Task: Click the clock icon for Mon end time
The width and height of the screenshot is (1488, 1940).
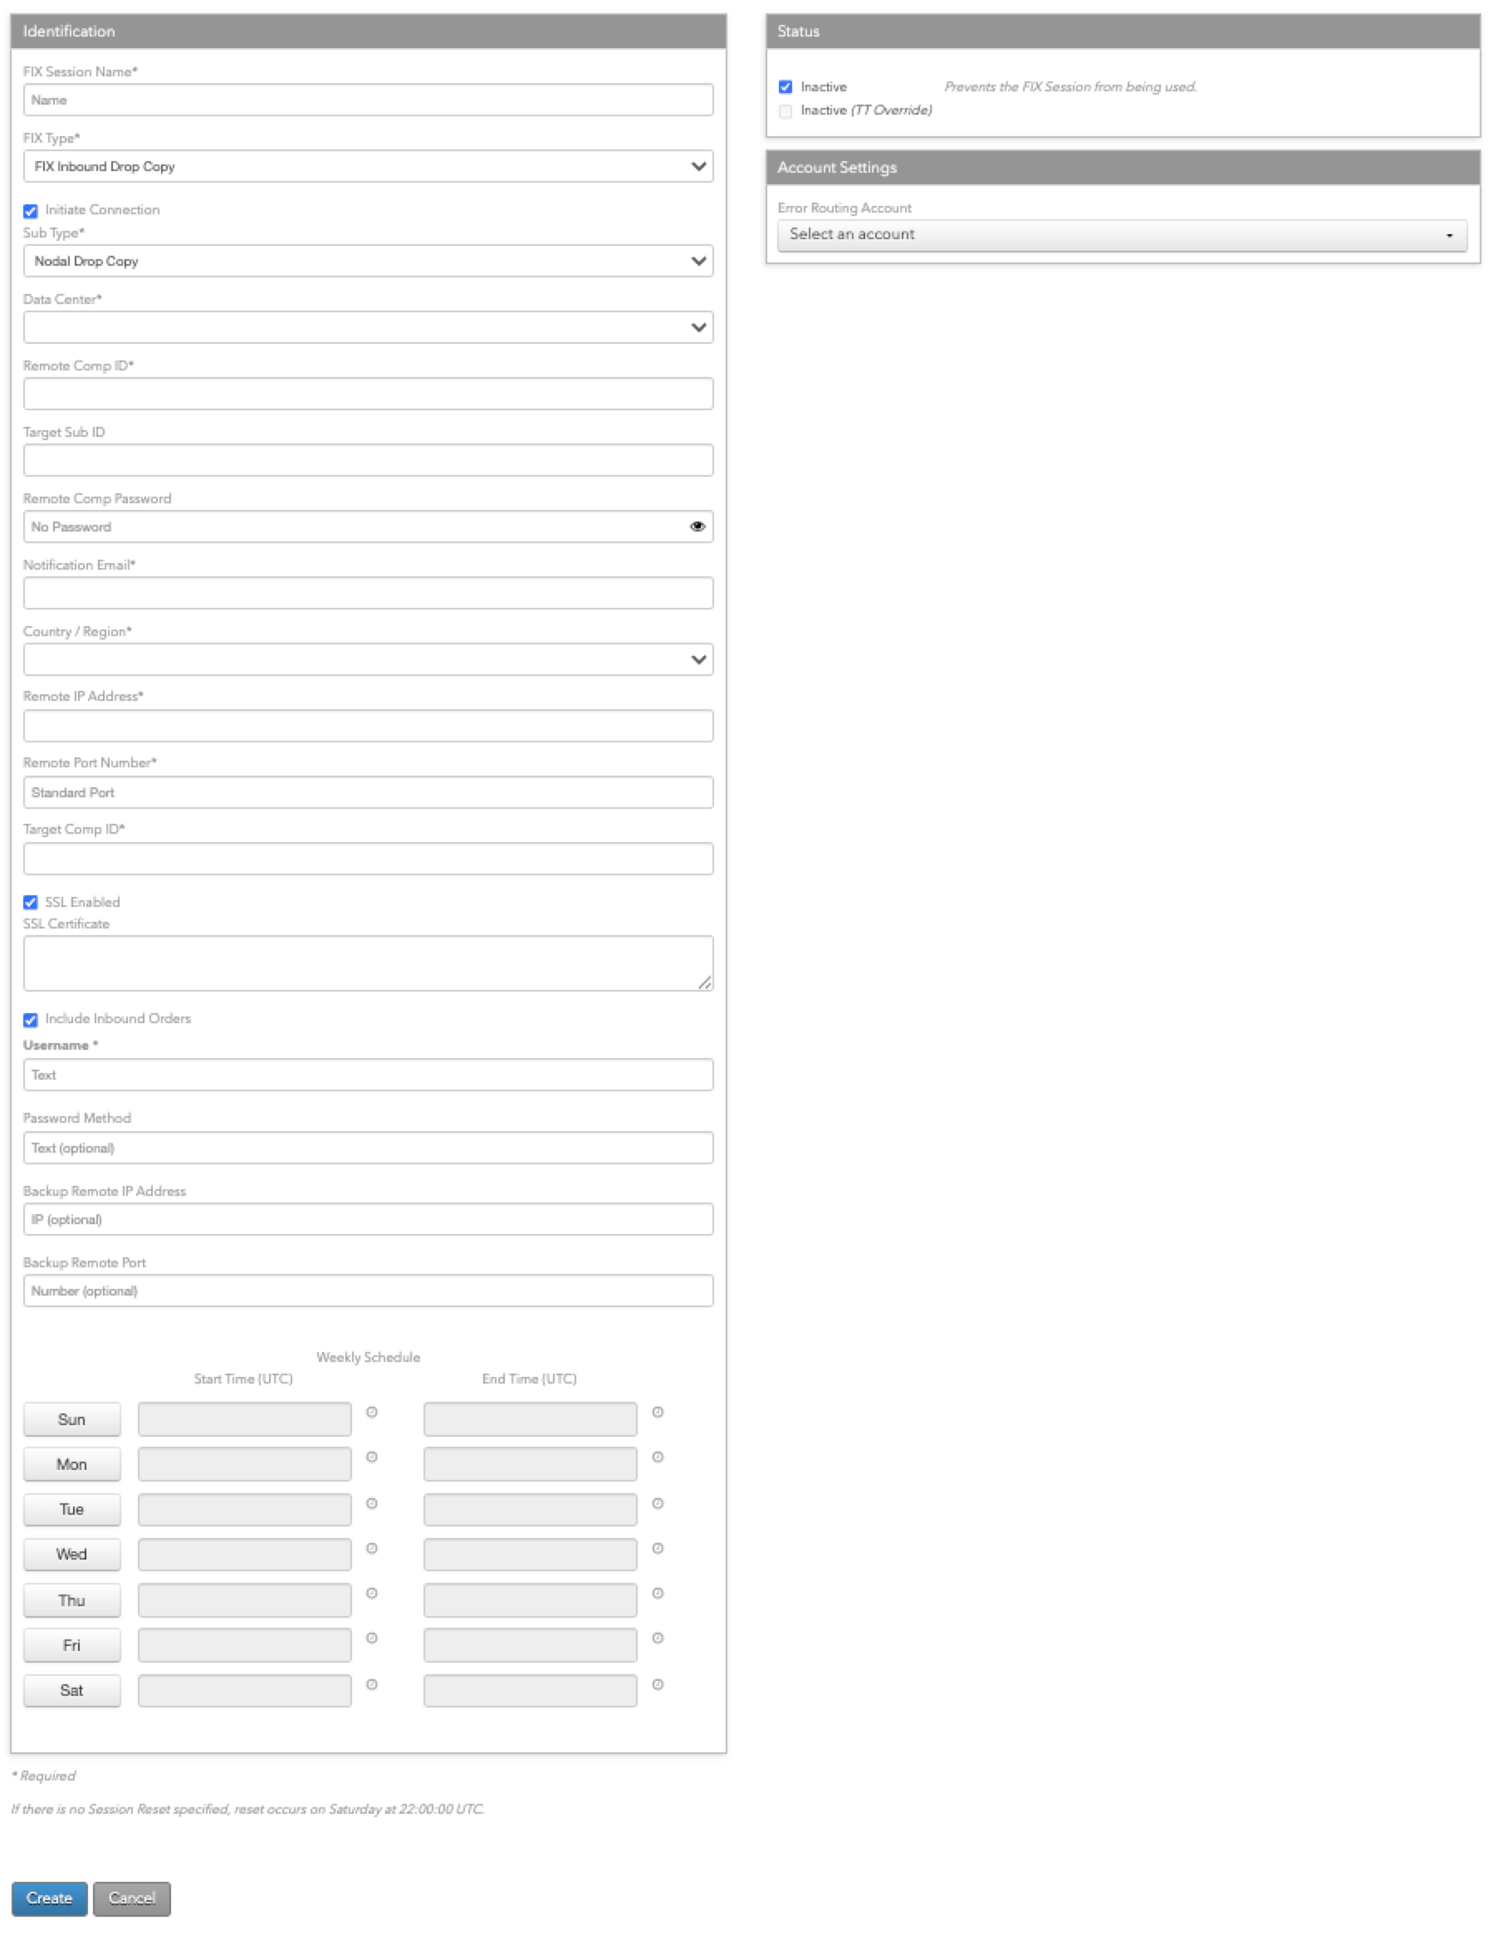Action: pos(657,1457)
